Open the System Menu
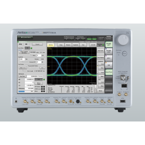 25,37
